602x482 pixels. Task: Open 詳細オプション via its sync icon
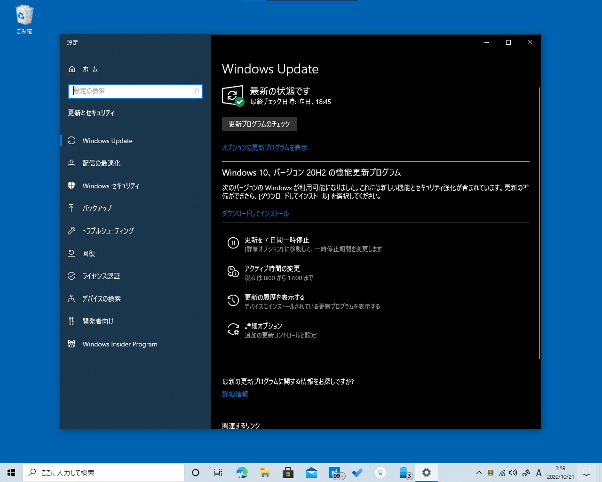coord(233,329)
